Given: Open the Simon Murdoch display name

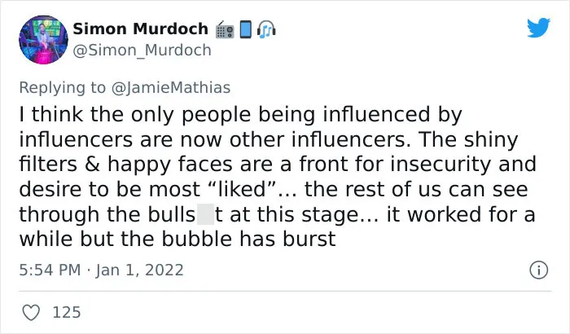Looking at the screenshot, I should [140, 29].
